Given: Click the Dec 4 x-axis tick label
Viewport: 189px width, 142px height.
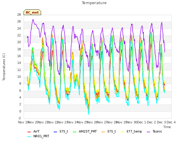Looking at the screenshot, I should [171, 122].
